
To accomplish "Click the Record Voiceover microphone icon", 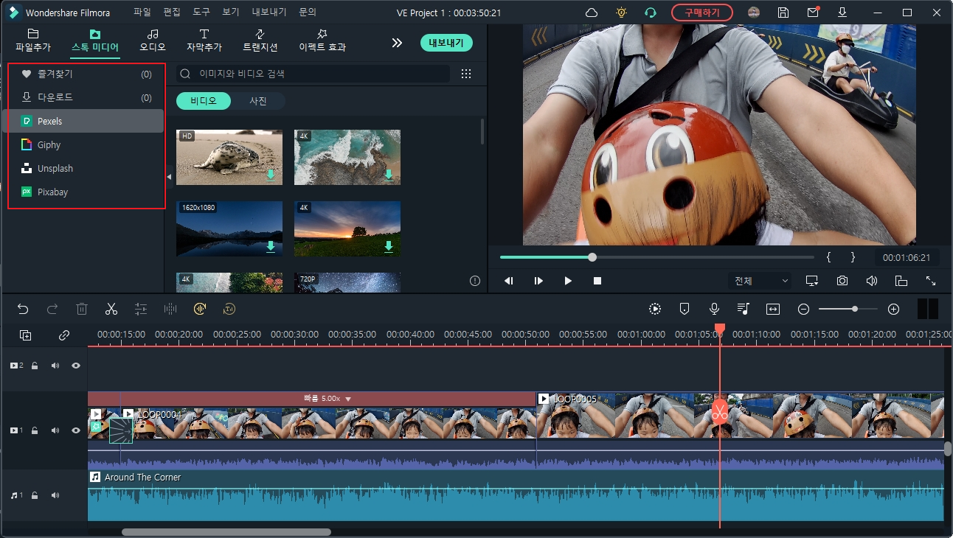I will pos(714,309).
